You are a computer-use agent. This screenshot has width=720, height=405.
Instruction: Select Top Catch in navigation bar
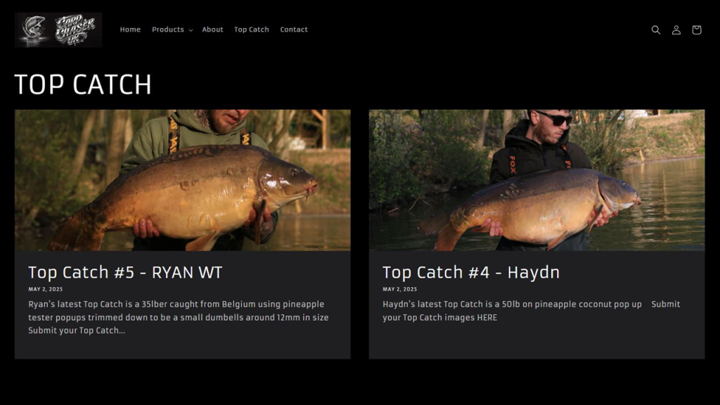tap(252, 30)
